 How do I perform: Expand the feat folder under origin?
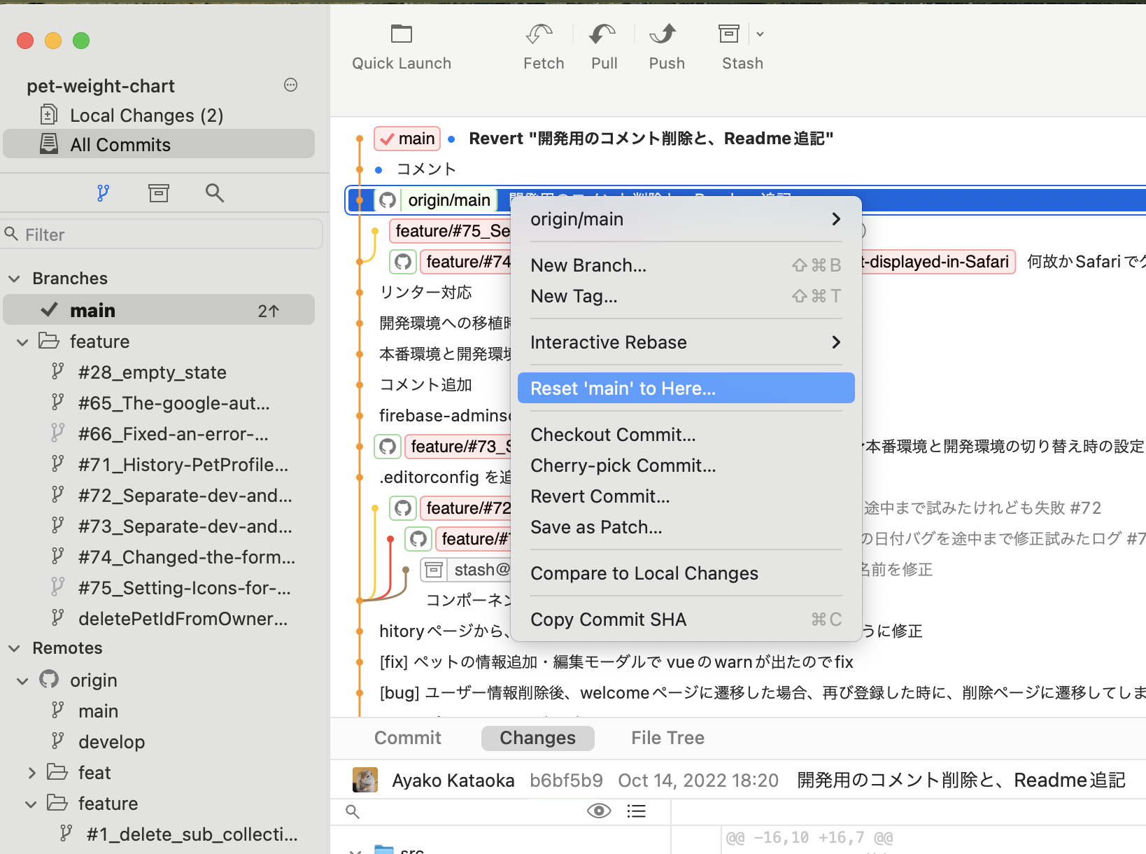click(31, 772)
